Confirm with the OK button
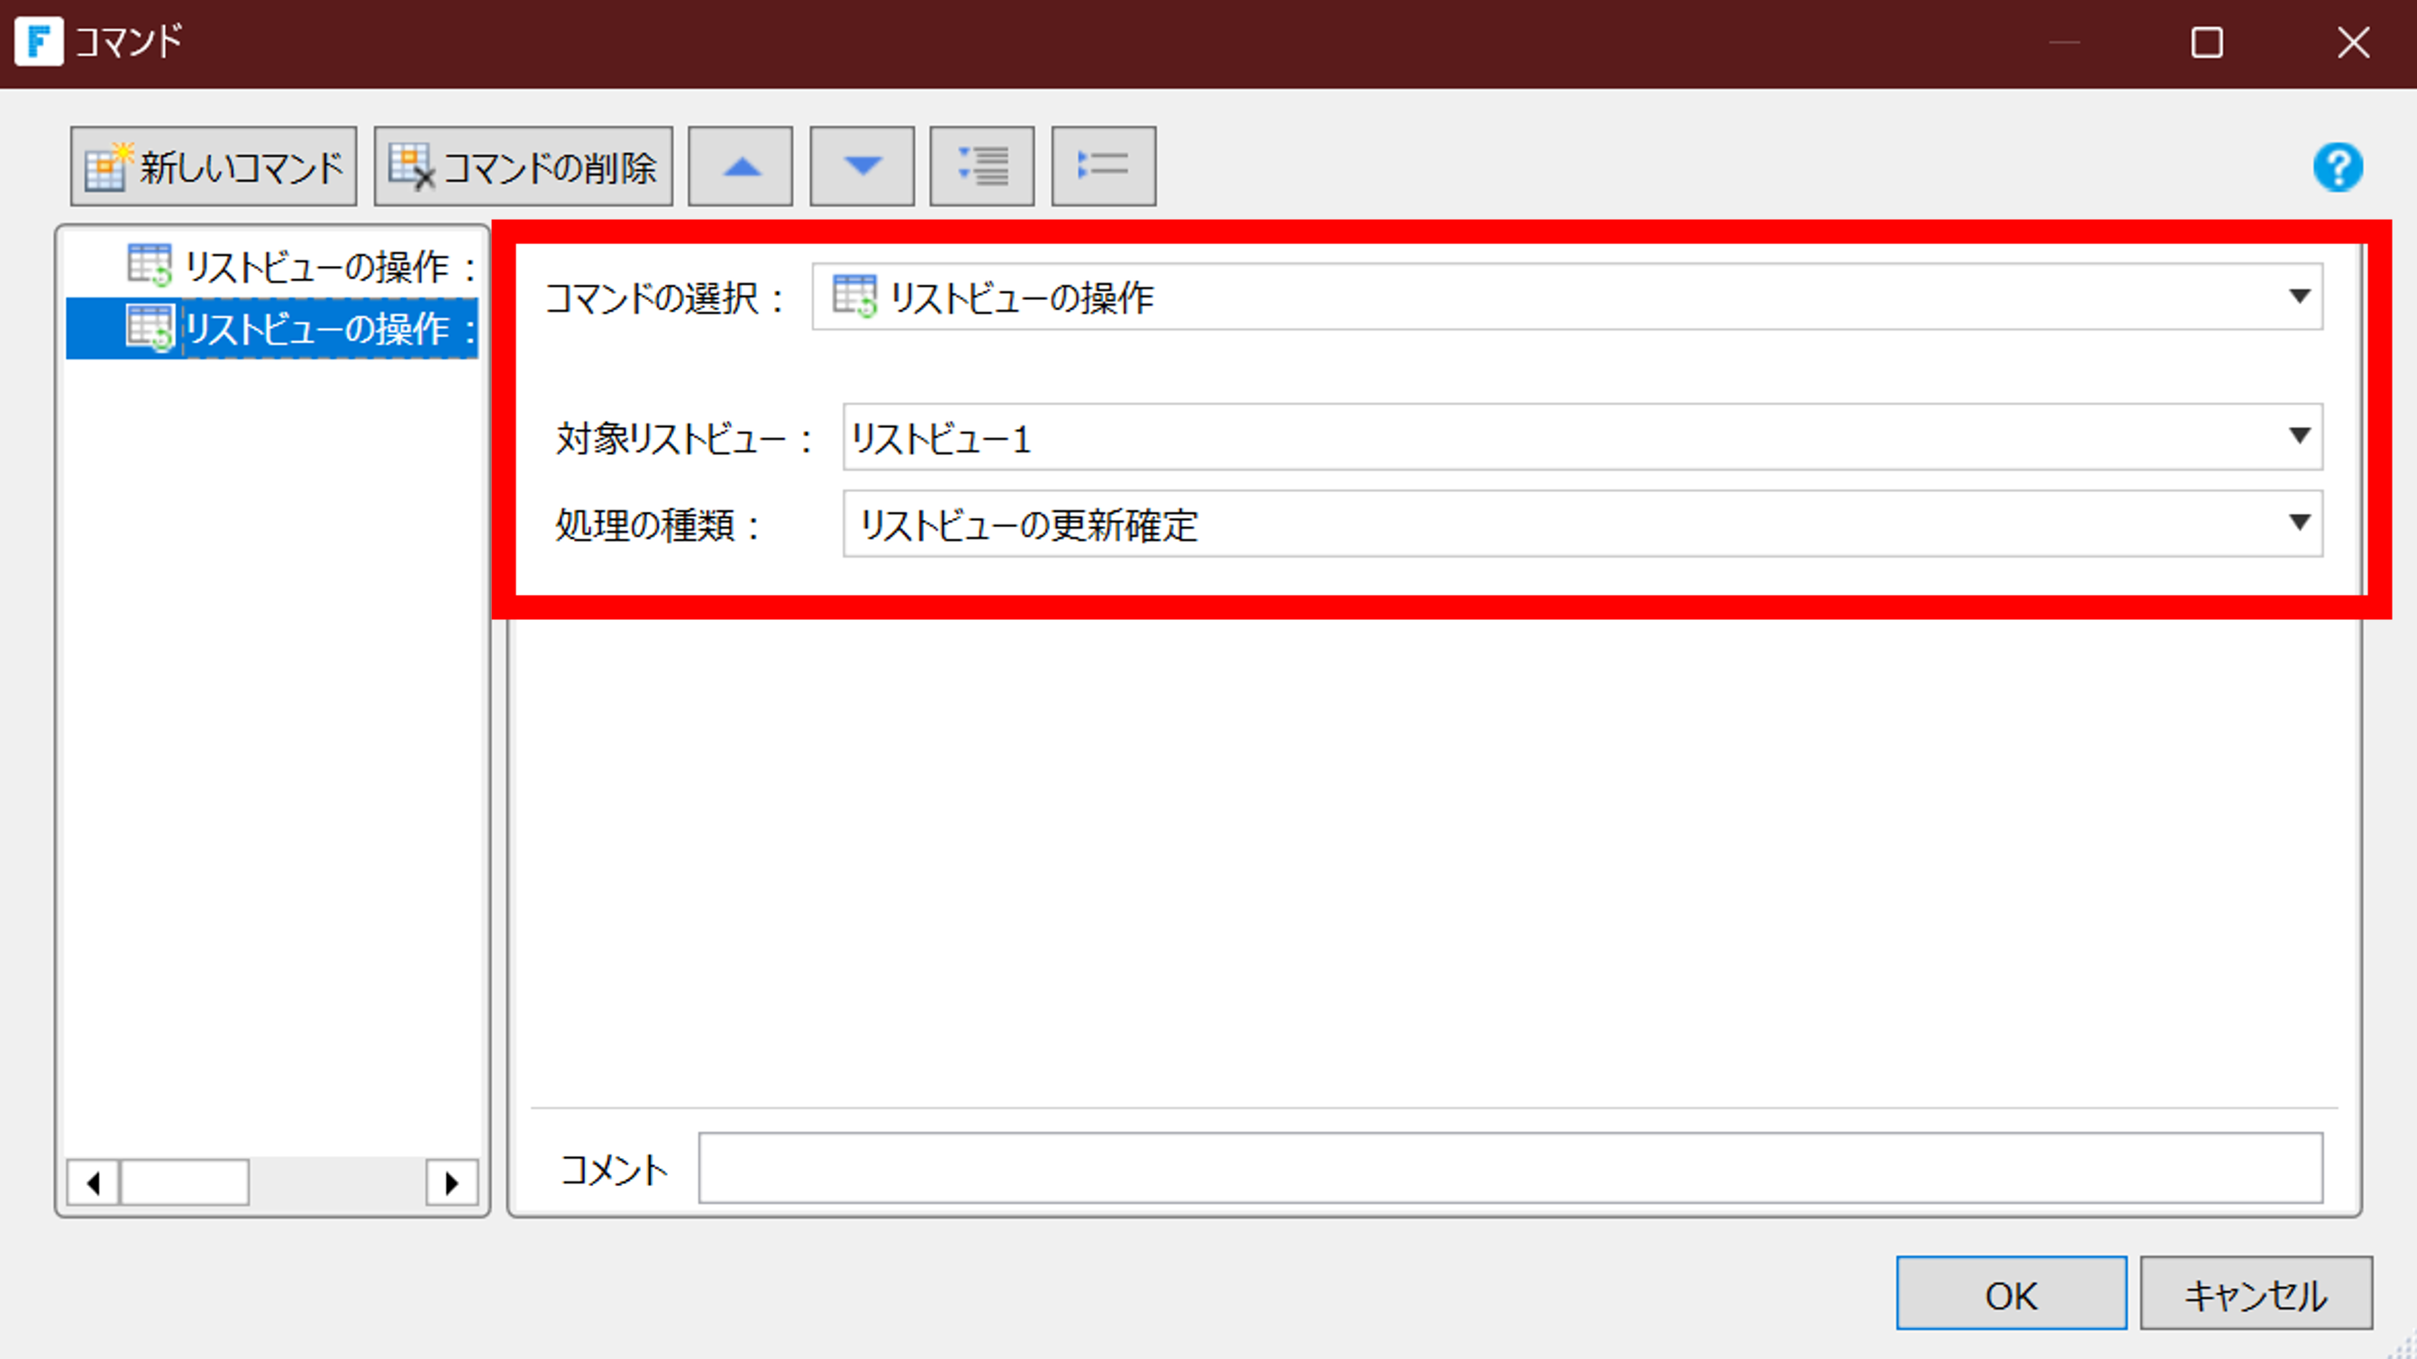This screenshot has width=2417, height=1359. tap(2011, 1293)
